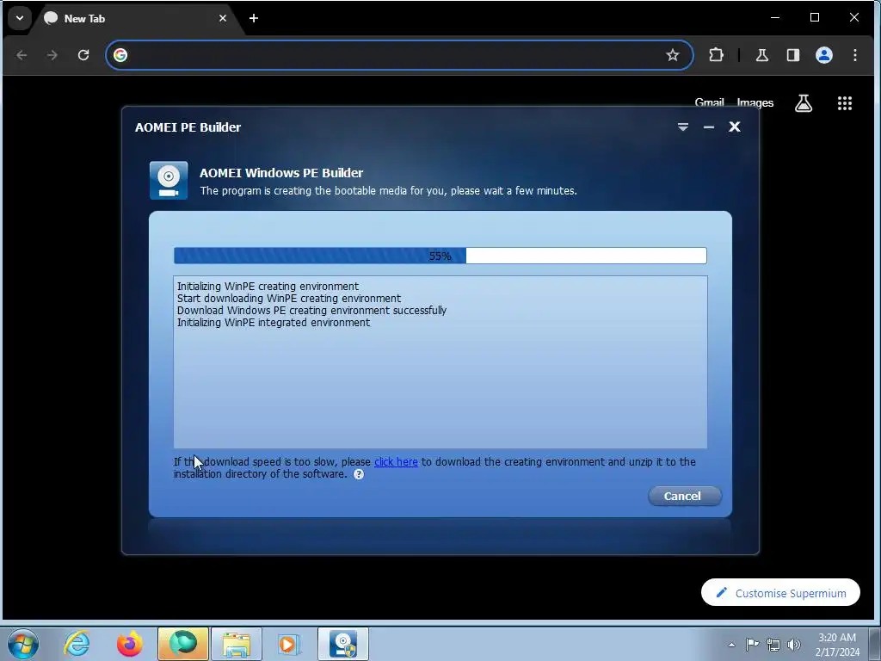Click the 55% progress bar

coord(440,256)
